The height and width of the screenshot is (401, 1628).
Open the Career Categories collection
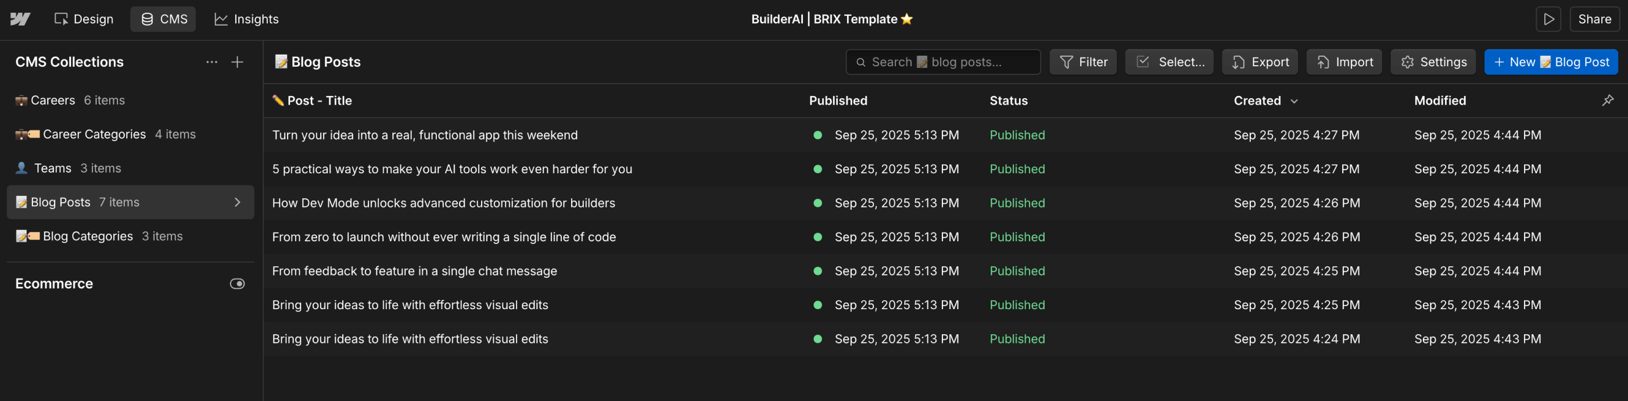130,134
